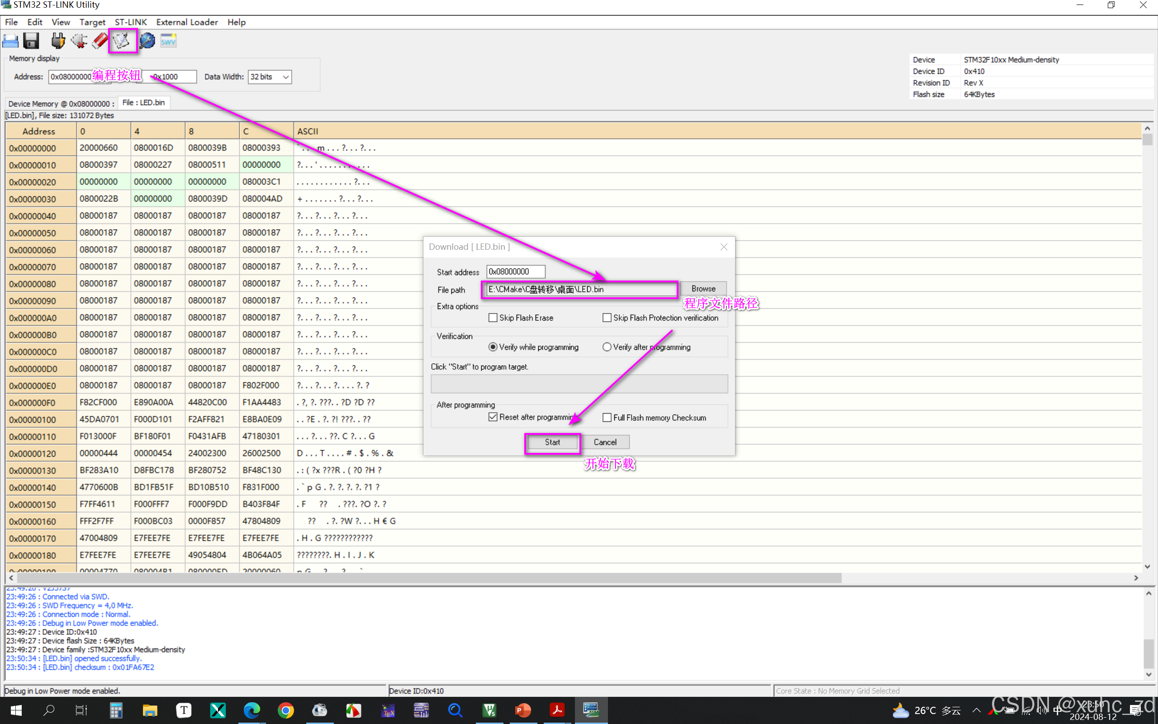Viewport: 1158px width, 724px height.
Task: Open the External Loader menu
Action: pos(187,22)
